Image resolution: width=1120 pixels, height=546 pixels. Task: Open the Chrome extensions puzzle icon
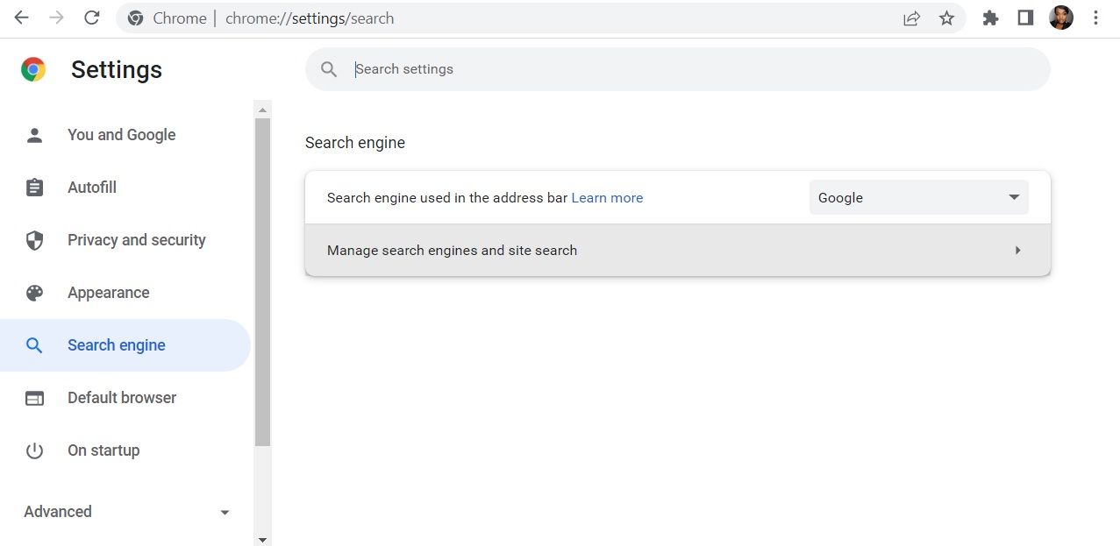pos(990,18)
